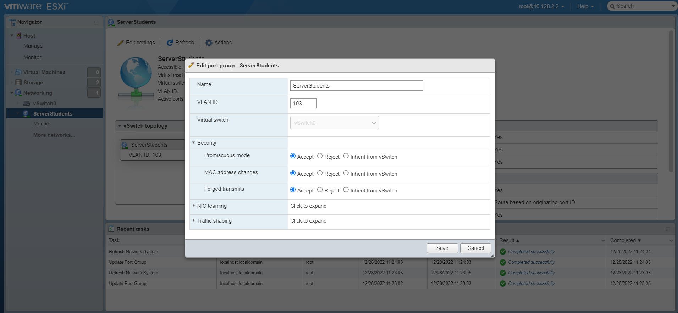Expand the Traffic shaping section

(194, 220)
